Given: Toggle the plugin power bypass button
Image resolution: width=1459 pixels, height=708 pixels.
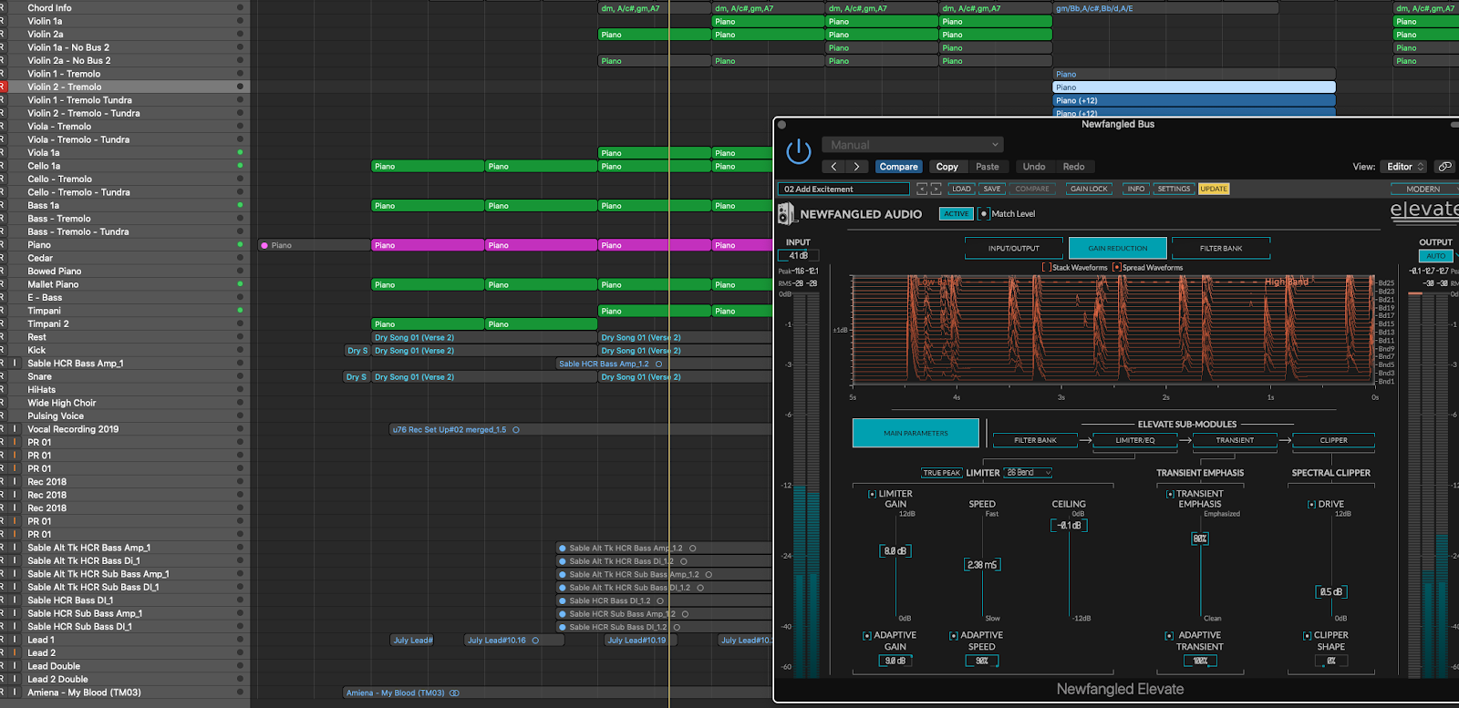Looking at the screenshot, I should point(798,151).
